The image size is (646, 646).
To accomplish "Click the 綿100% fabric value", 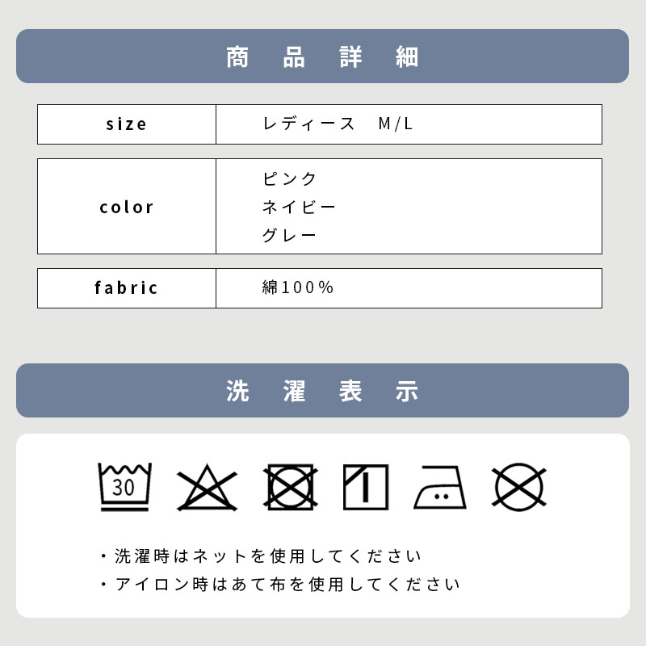I will tap(298, 287).
